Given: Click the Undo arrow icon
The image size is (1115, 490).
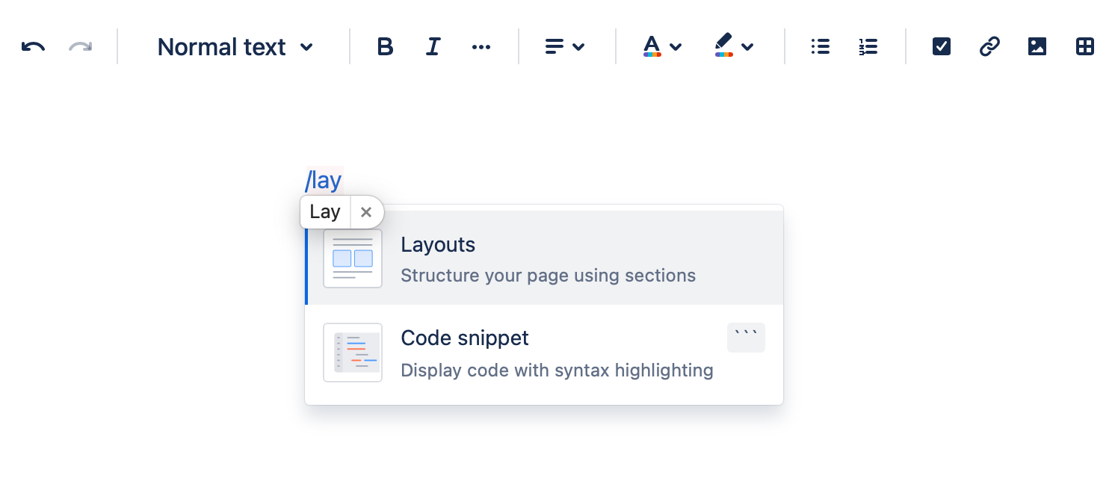Looking at the screenshot, I should pos(33,47).
